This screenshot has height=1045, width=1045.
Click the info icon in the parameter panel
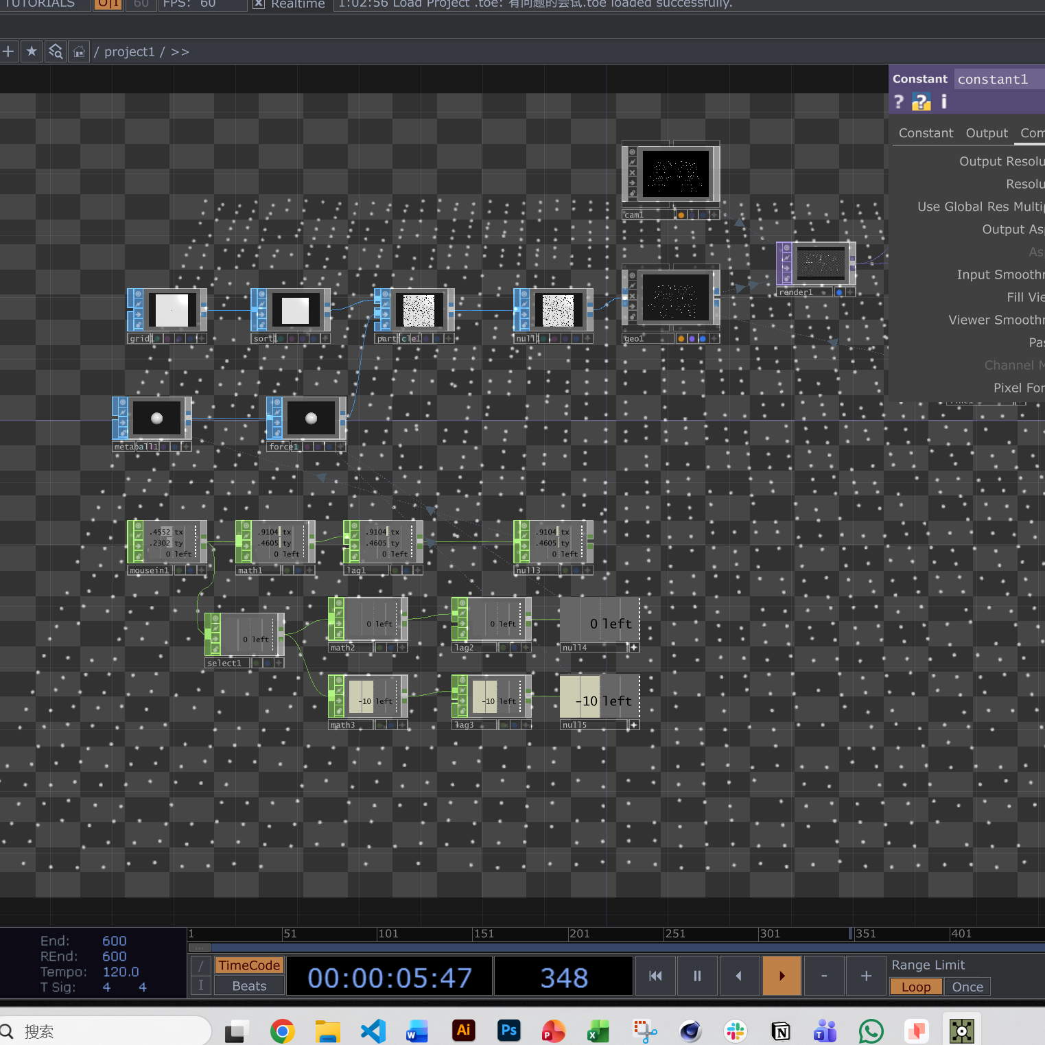coord(943,102)
